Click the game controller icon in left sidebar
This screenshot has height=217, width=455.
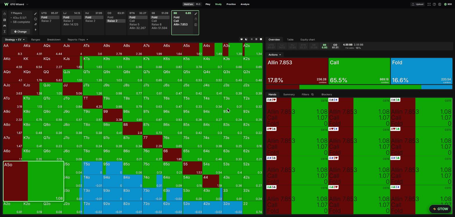[x=5, y=25]
